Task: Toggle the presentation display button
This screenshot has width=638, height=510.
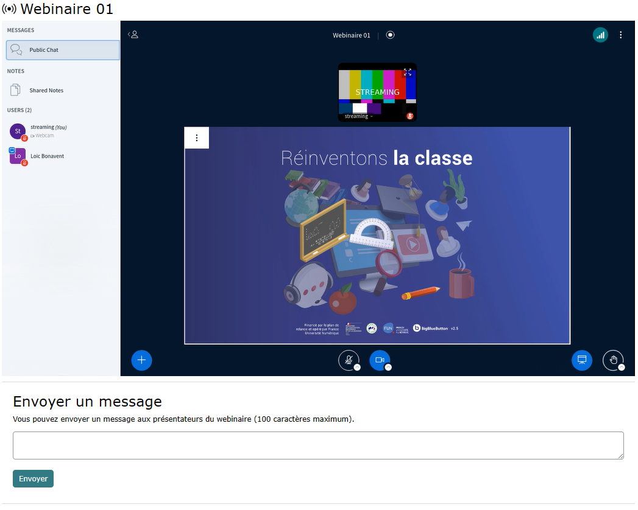Action: 581,360
